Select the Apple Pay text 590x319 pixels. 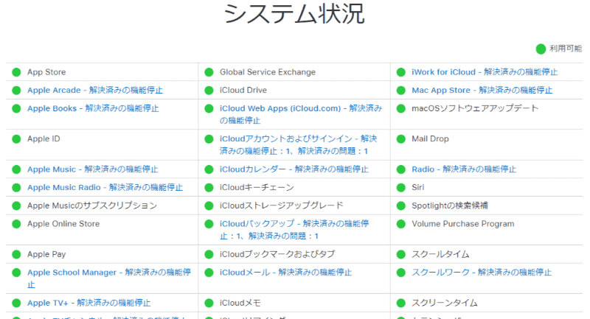(46, 254)
